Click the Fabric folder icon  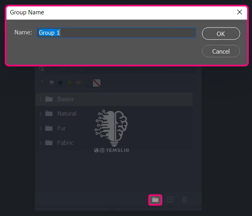49,142
